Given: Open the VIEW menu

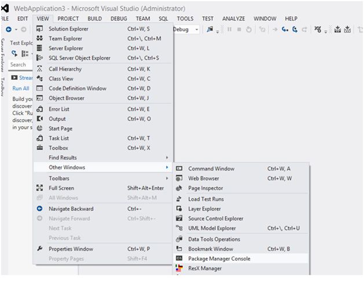Looking at the screenshot, I should (x=43, y=19).
